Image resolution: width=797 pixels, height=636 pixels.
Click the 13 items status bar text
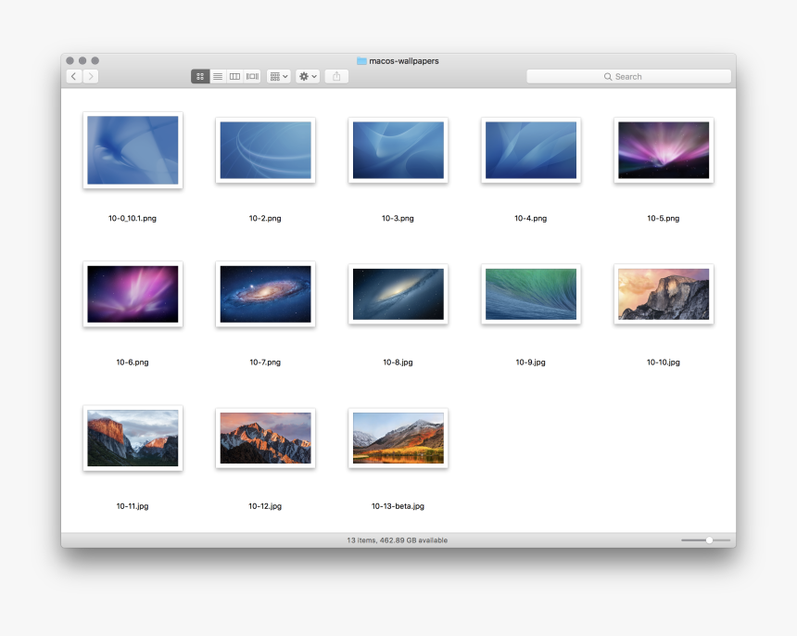[398, 540]
